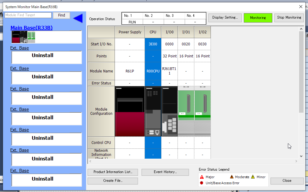Click the Minor error legend icon
This screenshot has height=192, width=308.
(253, 177)
